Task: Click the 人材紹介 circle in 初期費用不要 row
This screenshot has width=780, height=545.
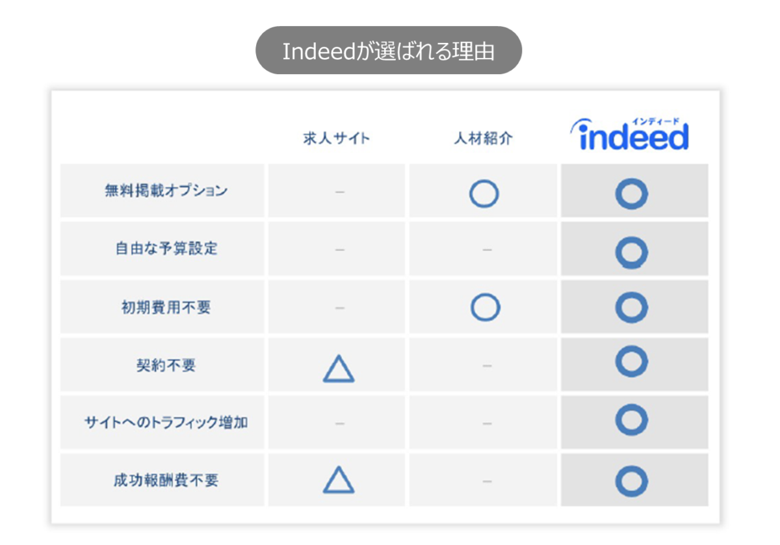Action: tap(485, 307)
